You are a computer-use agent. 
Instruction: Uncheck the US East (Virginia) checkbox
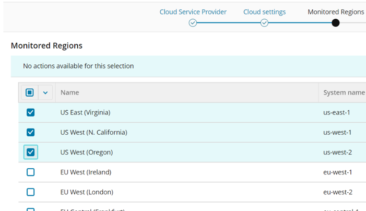(30, 112)
